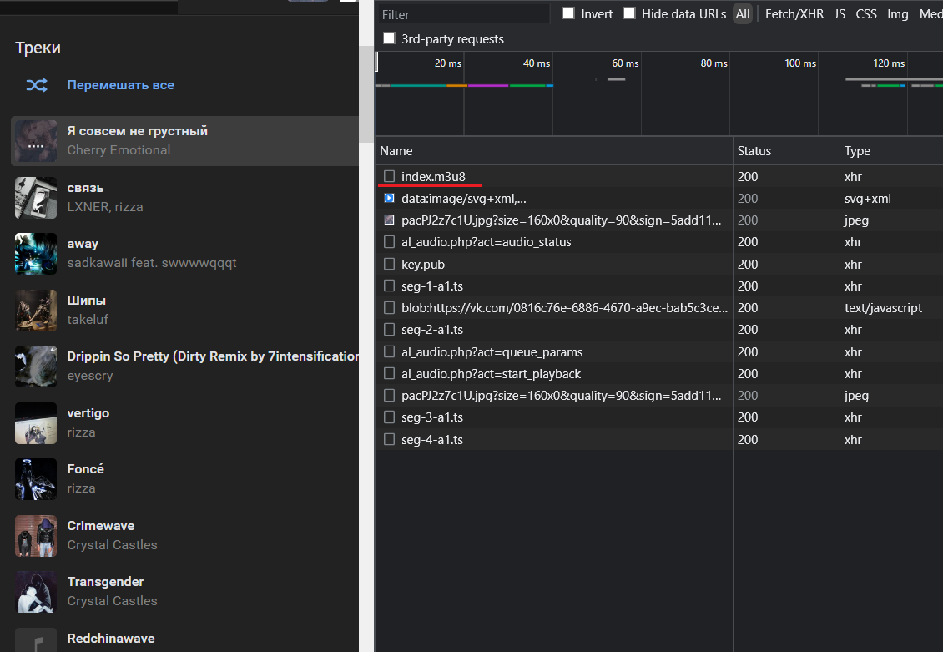Click file icon next to index.m3u8

[x=389, y=176]
